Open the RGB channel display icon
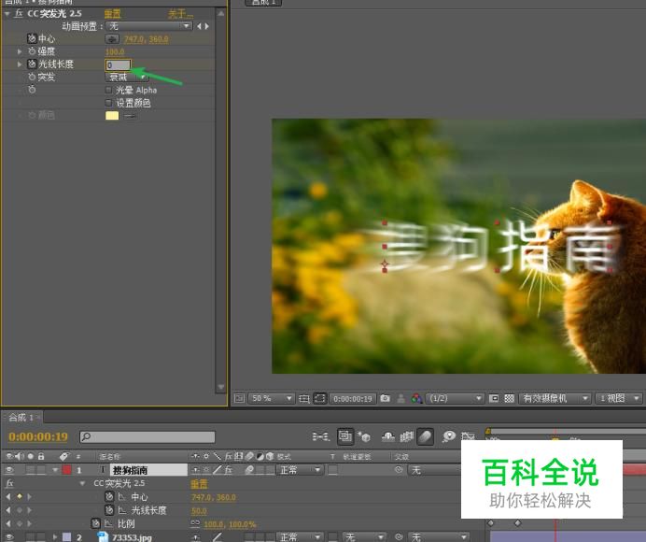The image size is (646, 542). [416, 398]
